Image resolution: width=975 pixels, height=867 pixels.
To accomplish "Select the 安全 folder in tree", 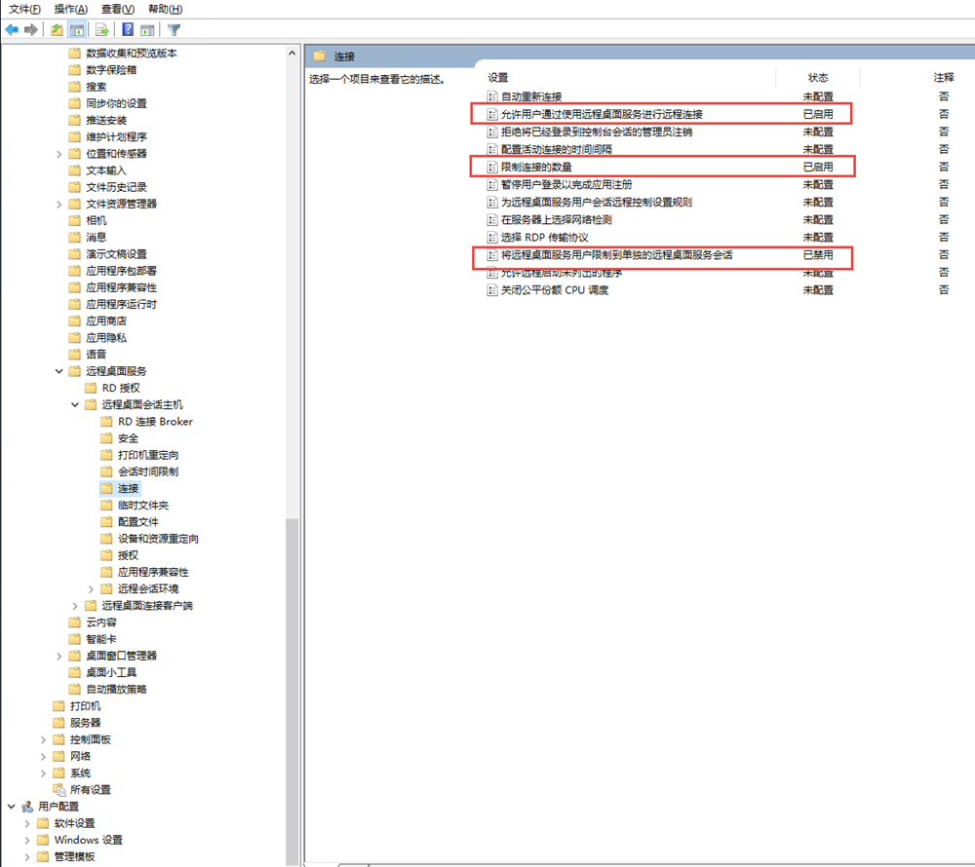I will click(x=128, y=438).
